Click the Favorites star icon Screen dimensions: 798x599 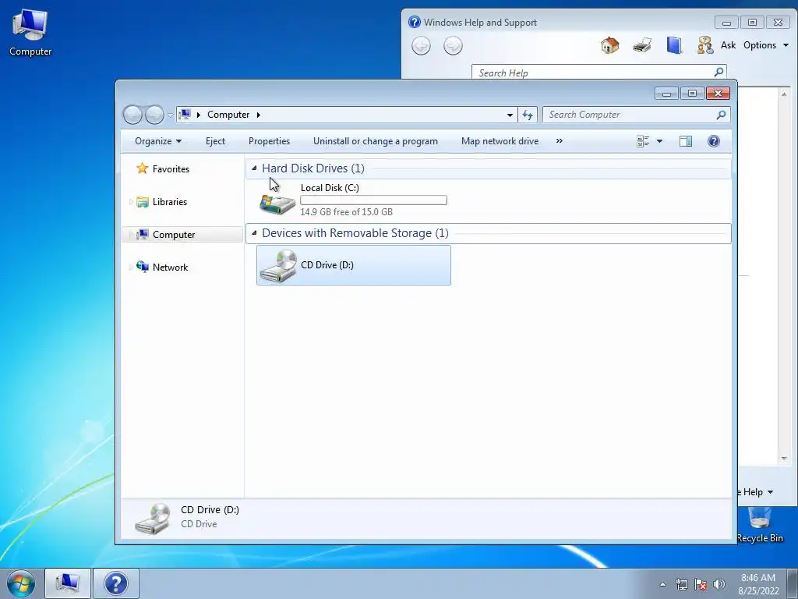point(142,168)
